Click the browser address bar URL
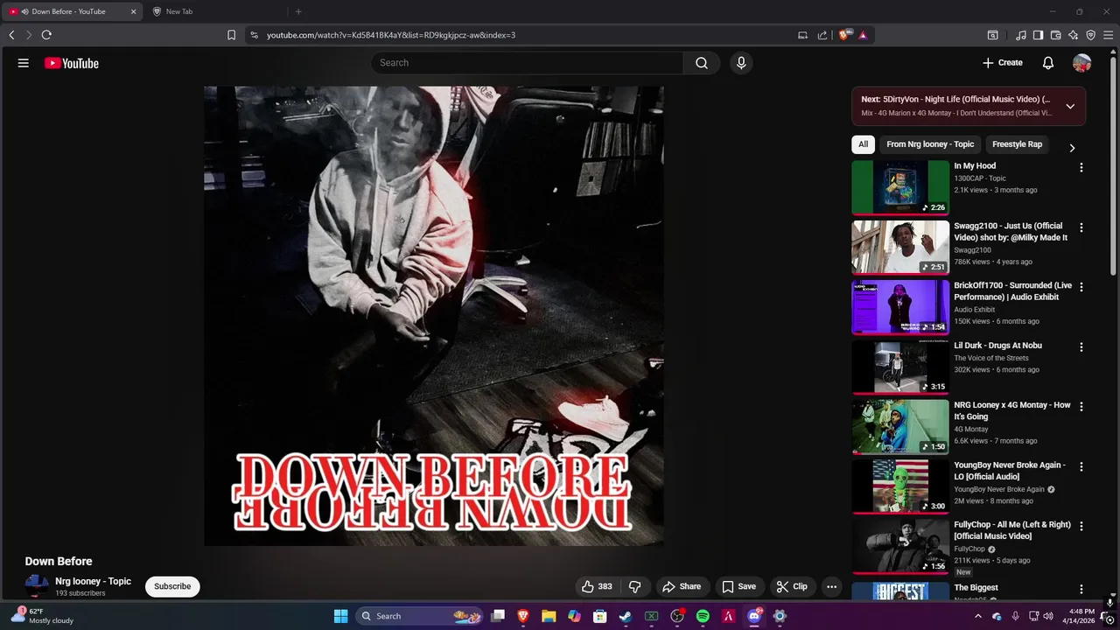The height and width of the screenshot is (630, 1120). pos(391,35)
